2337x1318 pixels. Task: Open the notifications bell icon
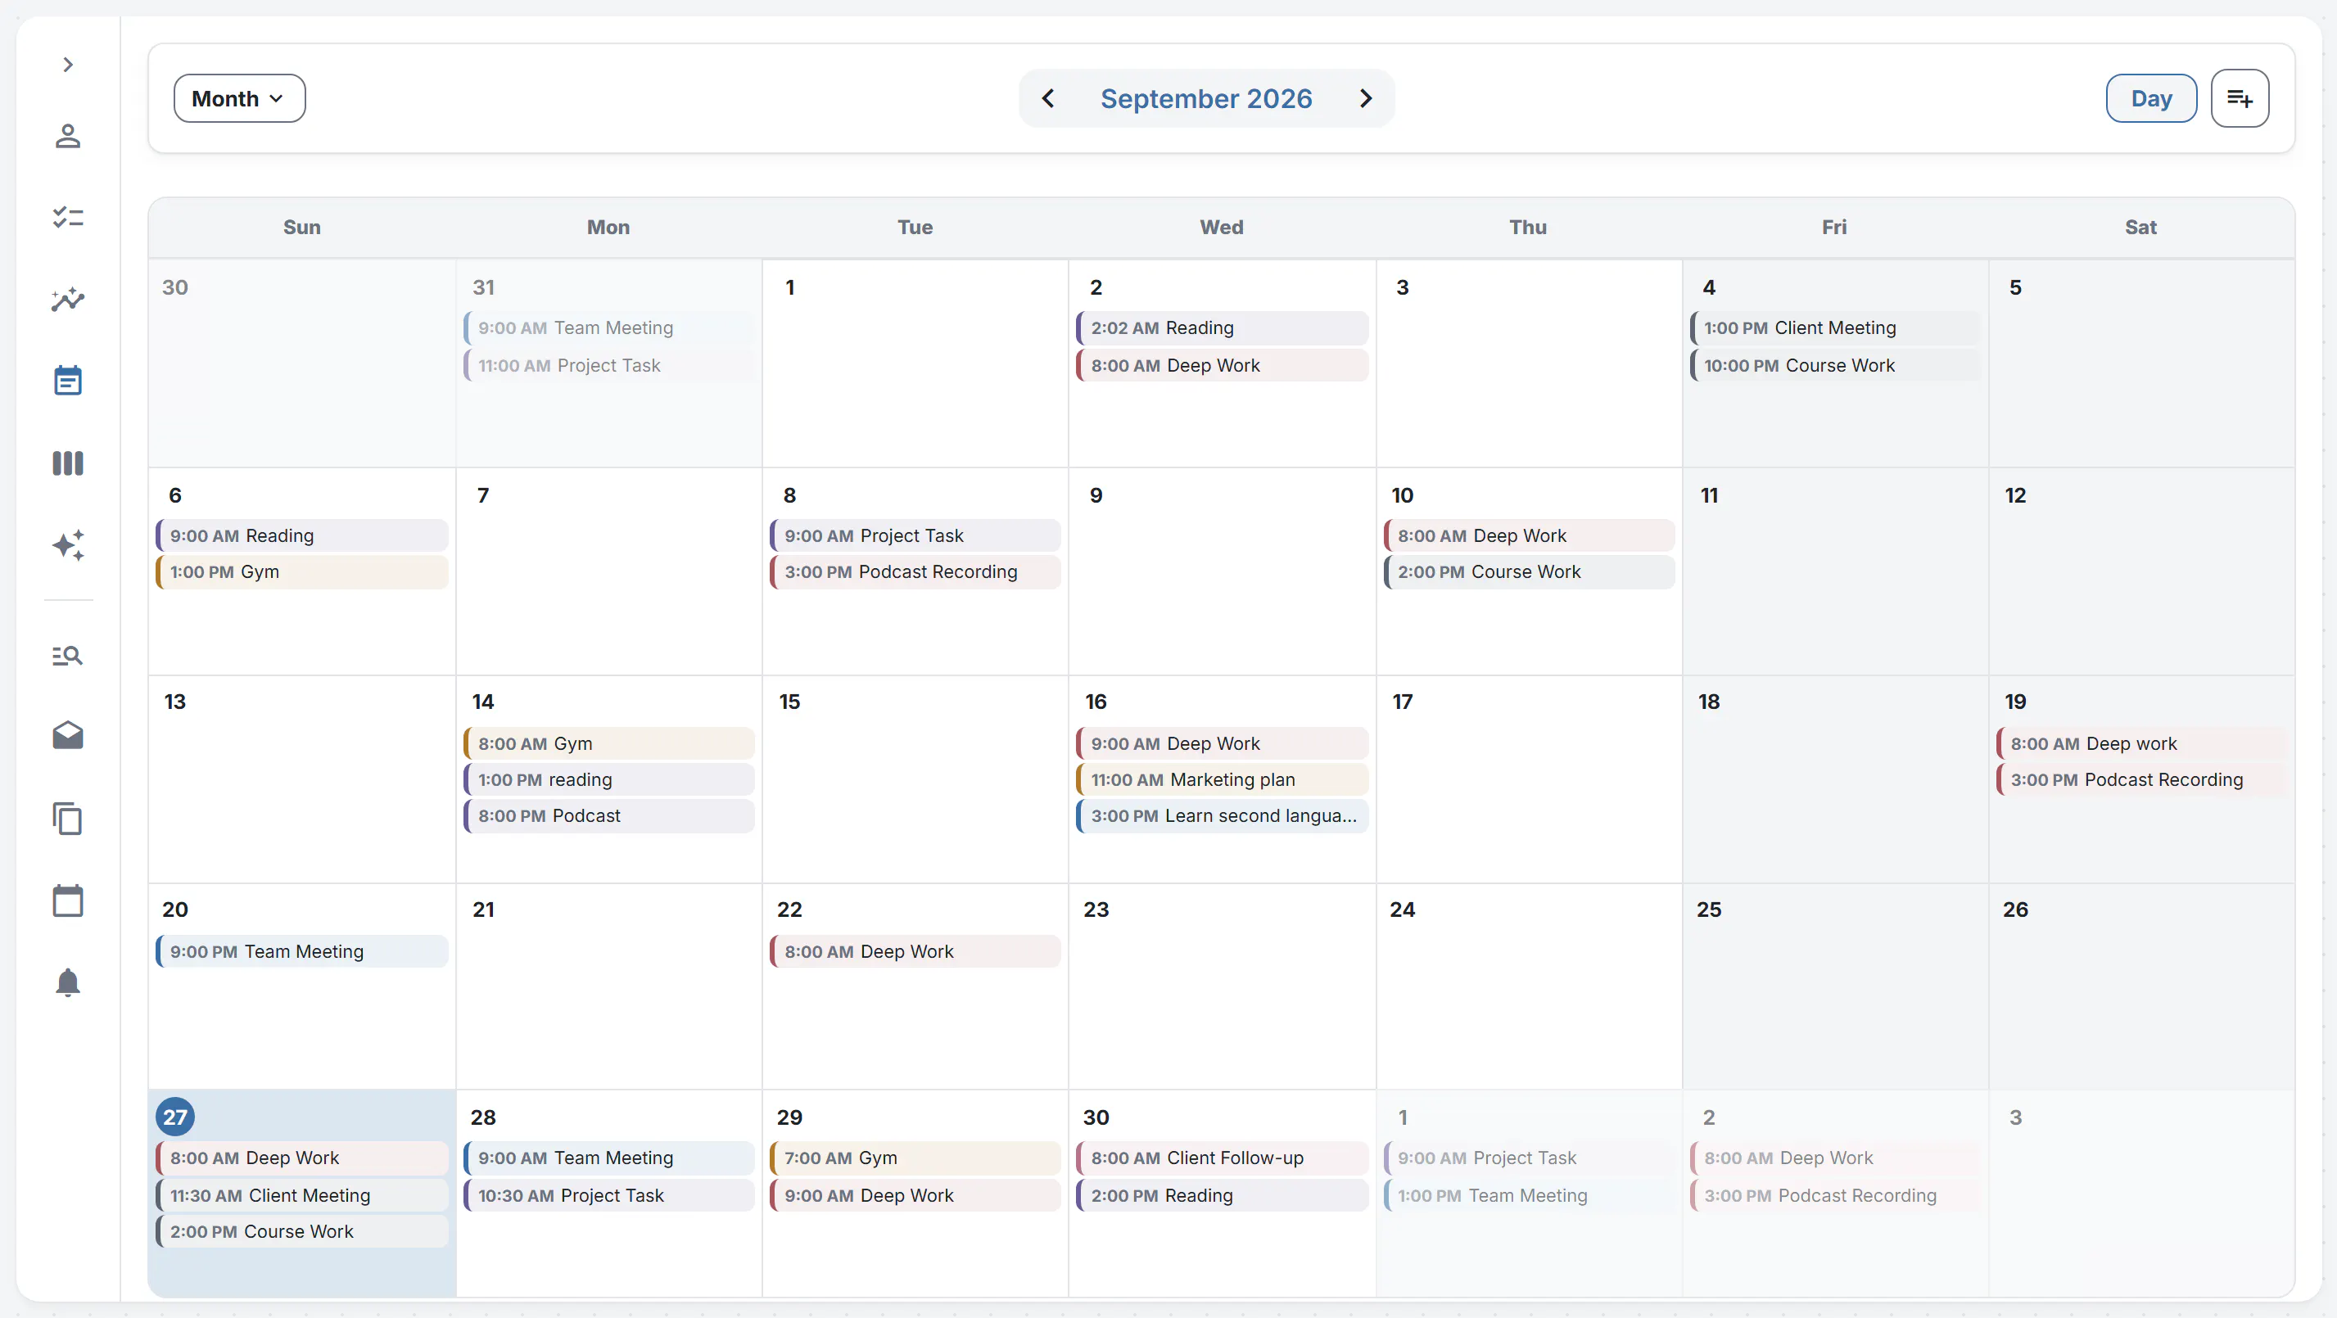(x=68, y=982)
